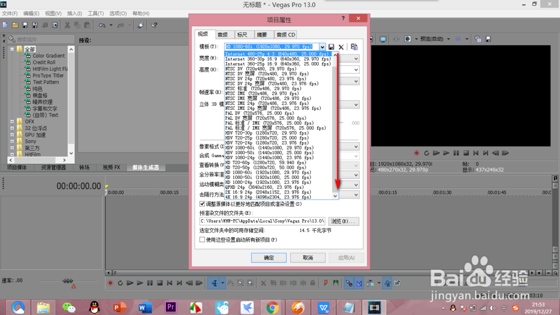Open the 文件(F) menu
The height and width of the screenshot is (315, 560).
point(10,13)
